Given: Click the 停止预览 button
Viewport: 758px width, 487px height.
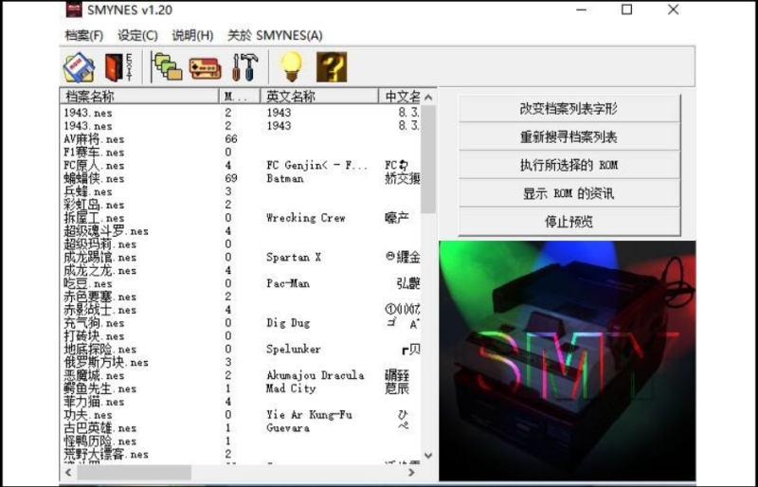Looking at the screenshot, I should coord(569,222).
